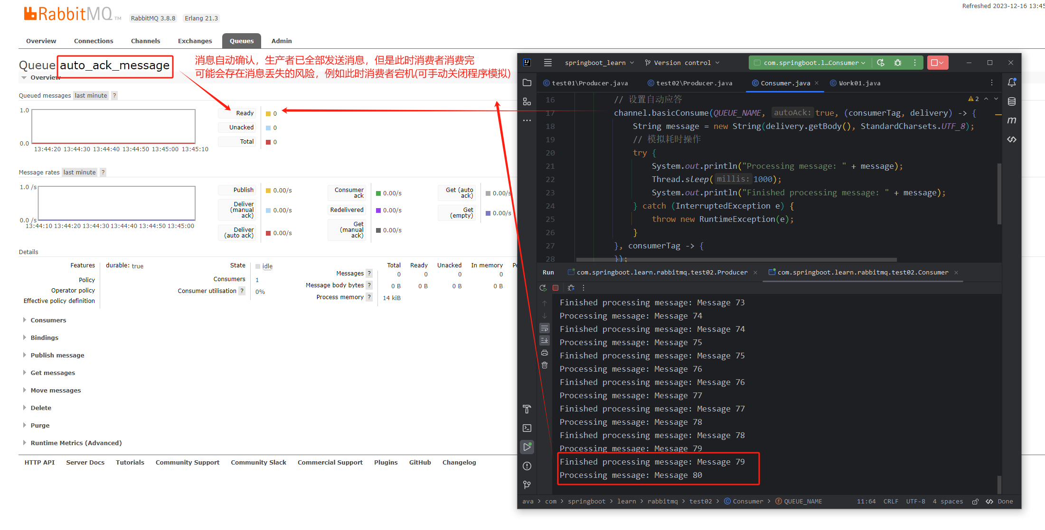This screenshot has width=1045, height=530.
Task: Expand the Publish message section
Action: point(57,355)
